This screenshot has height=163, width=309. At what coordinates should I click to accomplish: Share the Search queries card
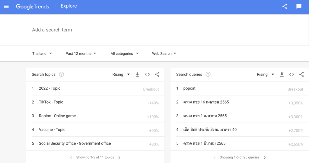pyautogui.click(x=301, y=74)
